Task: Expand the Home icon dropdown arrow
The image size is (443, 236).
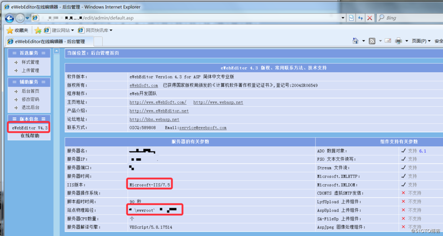Action: coord(364,41)
